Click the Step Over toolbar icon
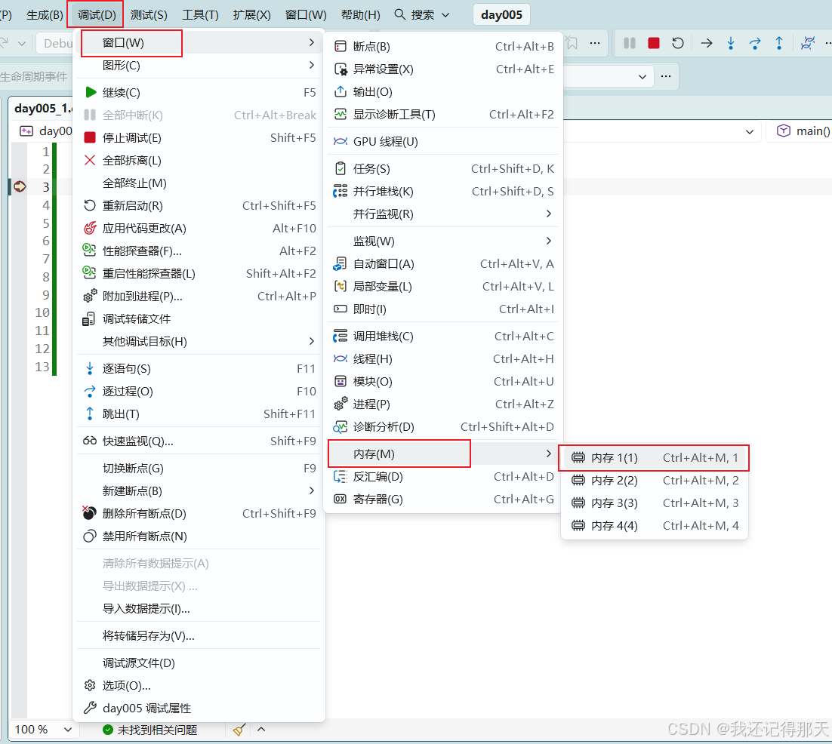Viewport: 832px width, 744px height. (754, 43)
